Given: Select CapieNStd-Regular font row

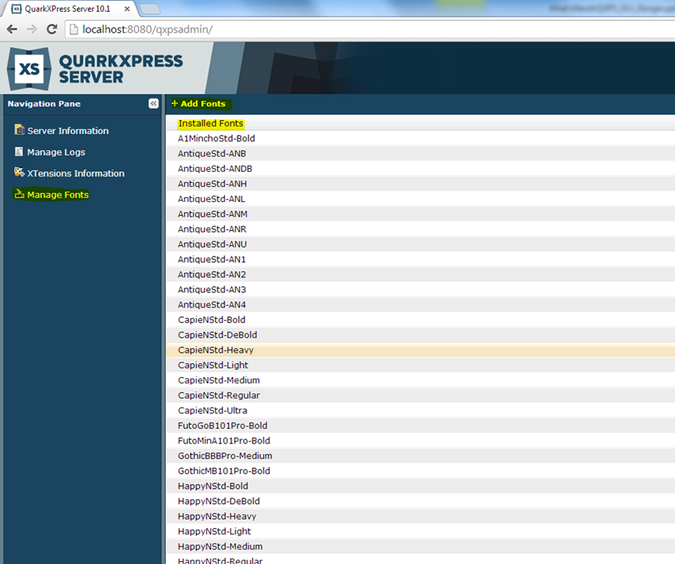Looking at the screenshot, I should pos(421,396).
